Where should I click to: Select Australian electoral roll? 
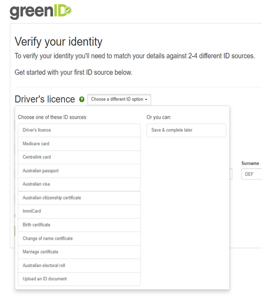(x=79, y=266)
